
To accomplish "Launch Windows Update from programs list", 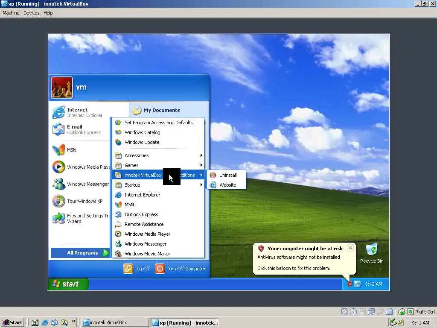I will click(x=158, y=142).
